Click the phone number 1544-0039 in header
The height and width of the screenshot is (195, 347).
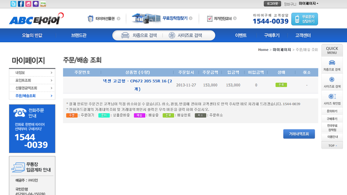[x=270, y=21]
